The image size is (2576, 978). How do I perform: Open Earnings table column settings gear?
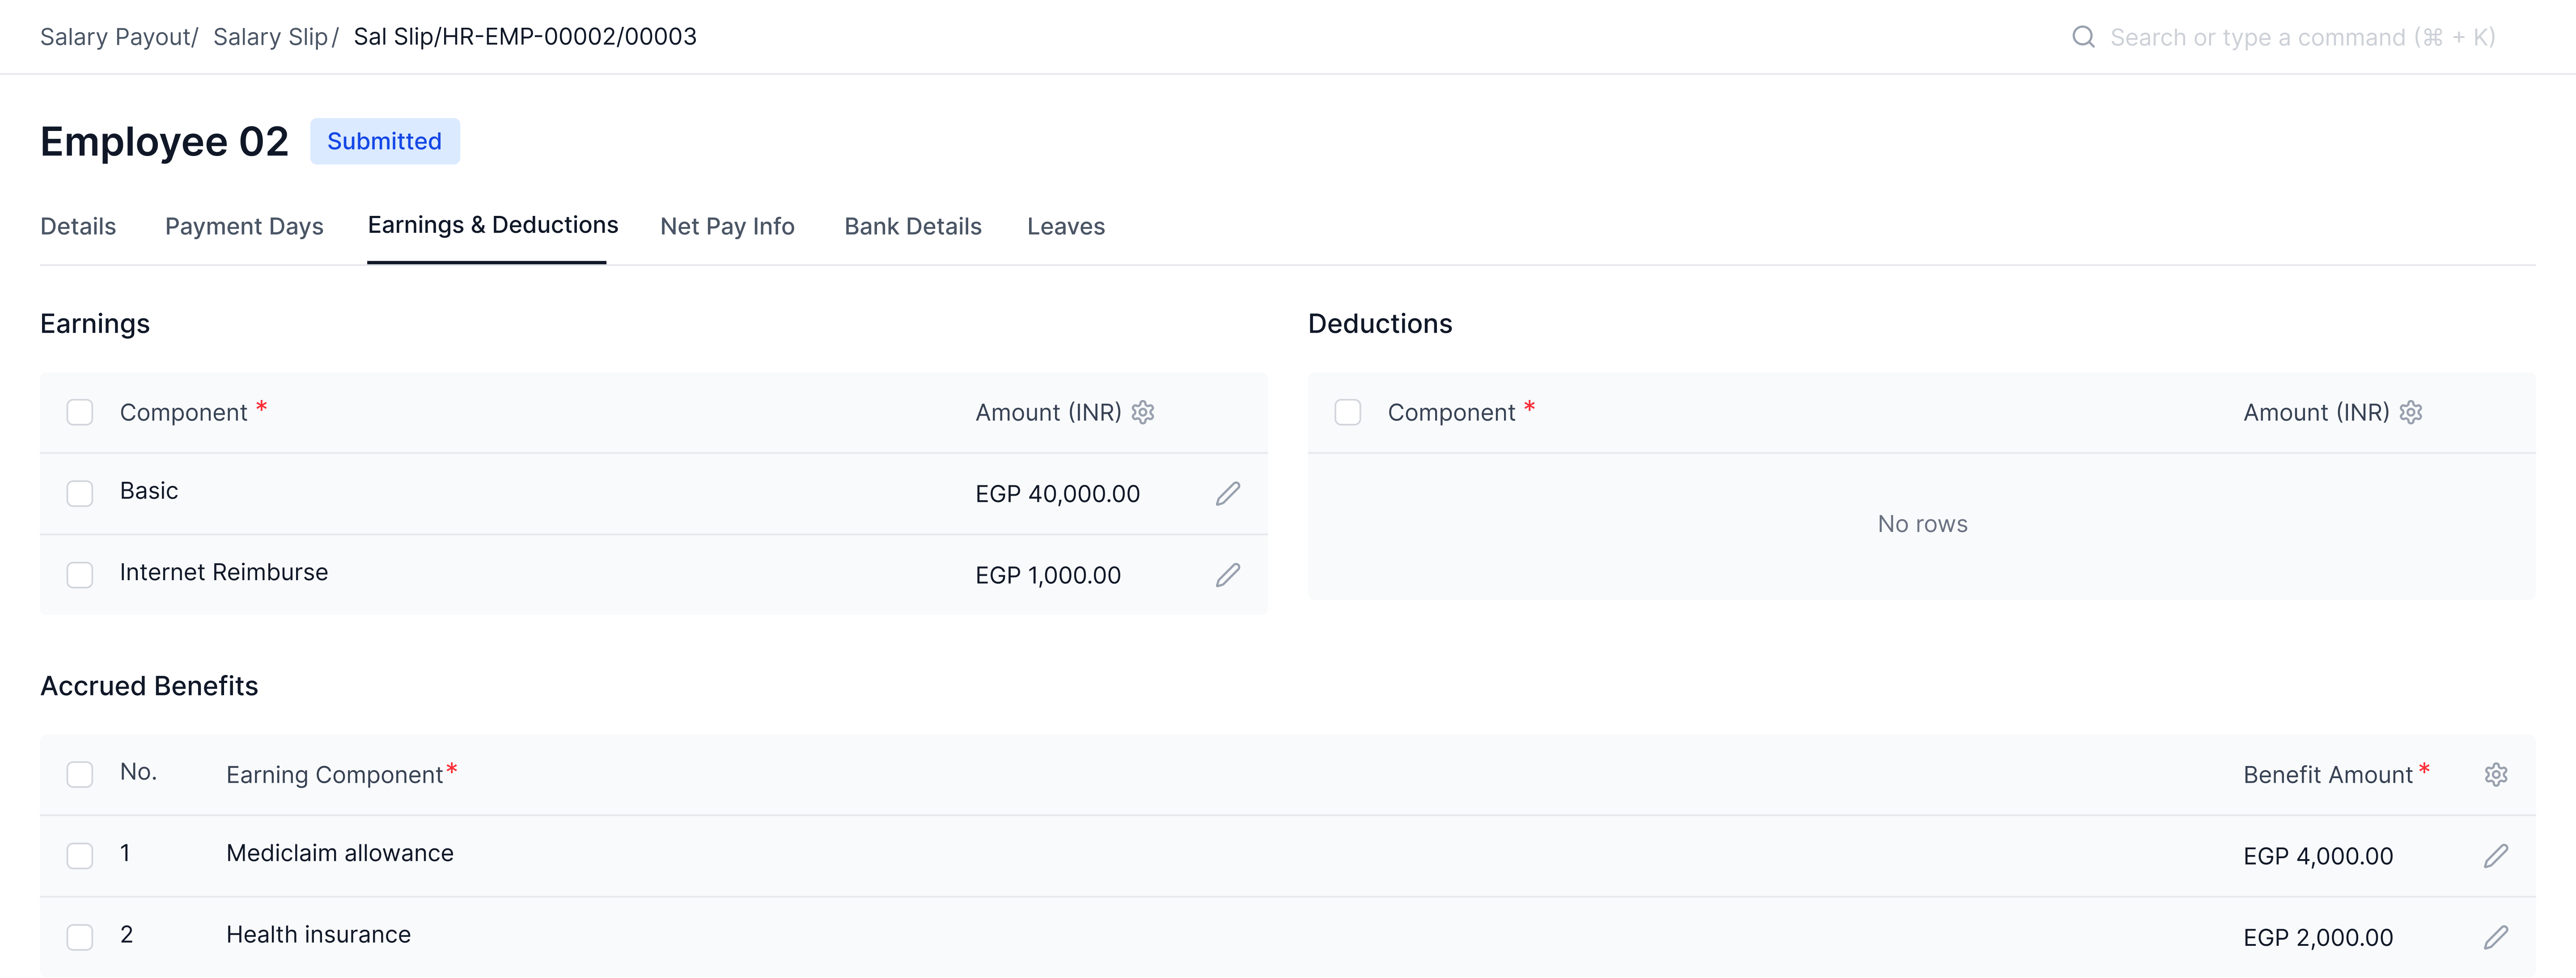coord(1143,413)
